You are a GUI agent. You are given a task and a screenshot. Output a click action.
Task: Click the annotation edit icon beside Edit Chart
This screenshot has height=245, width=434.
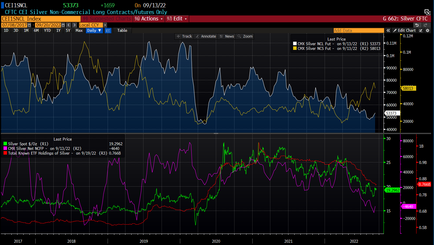(421, 31)
